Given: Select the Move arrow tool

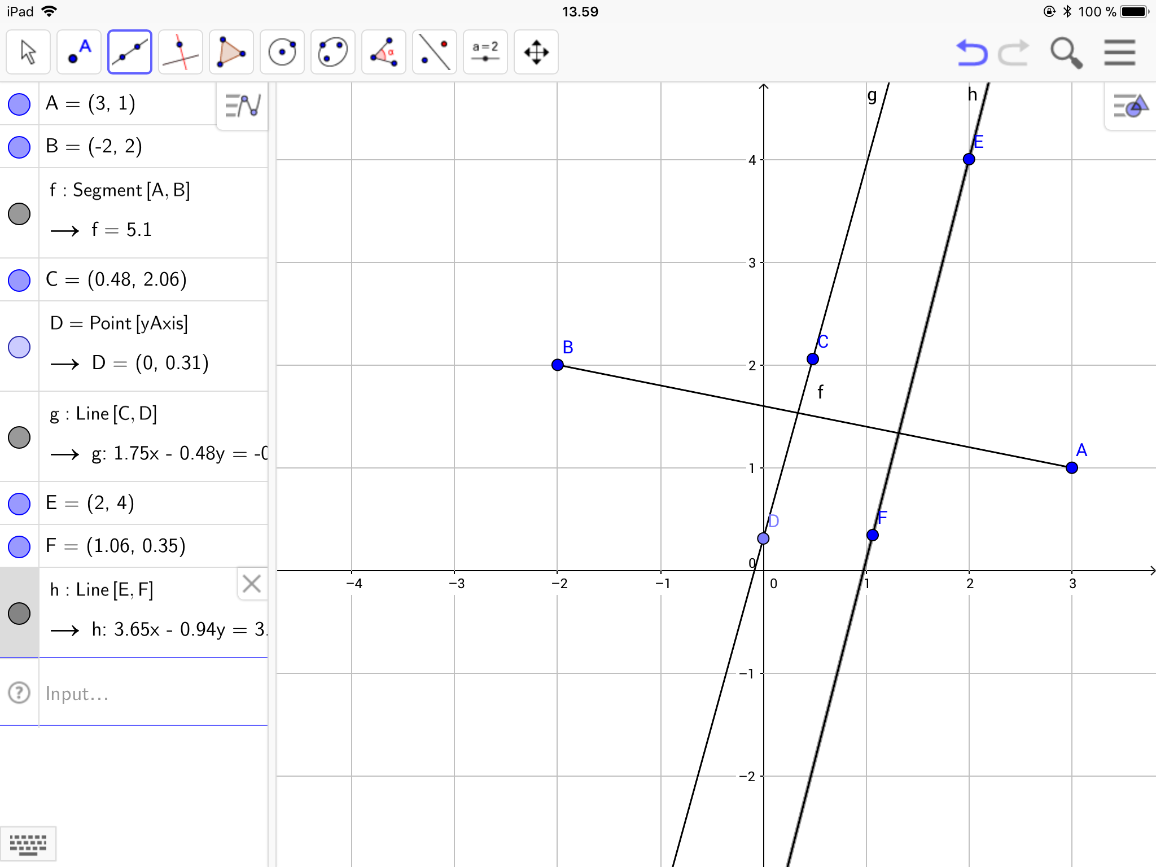Looking at the screenshot, I should (x=28, y=52).
